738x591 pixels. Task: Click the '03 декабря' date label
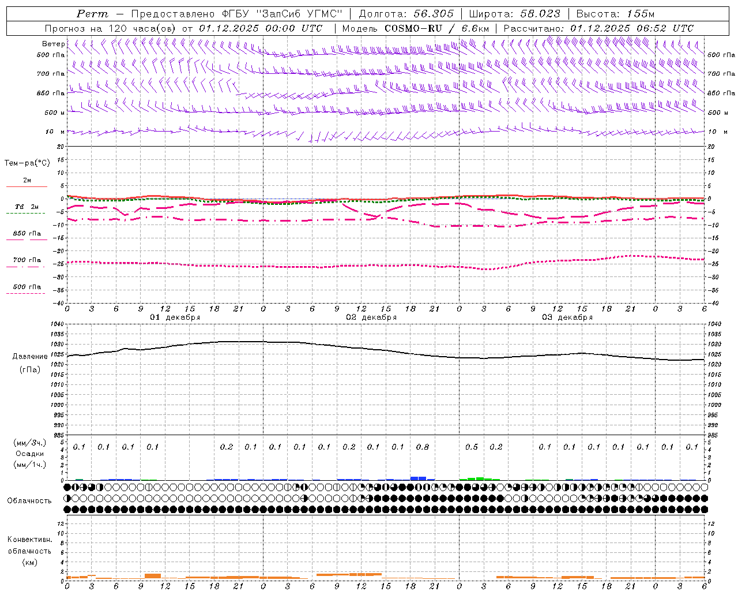pyautogui.click(x=567, y=317)
